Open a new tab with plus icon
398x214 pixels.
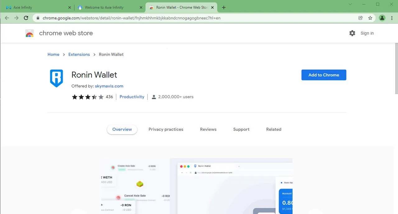click(224, 7)
